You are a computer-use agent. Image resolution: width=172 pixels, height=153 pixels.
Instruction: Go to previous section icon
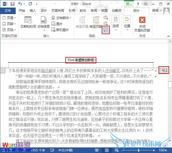tap(105, 17)
